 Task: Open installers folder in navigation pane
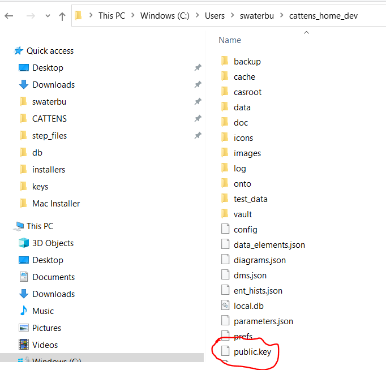(49, 170)
